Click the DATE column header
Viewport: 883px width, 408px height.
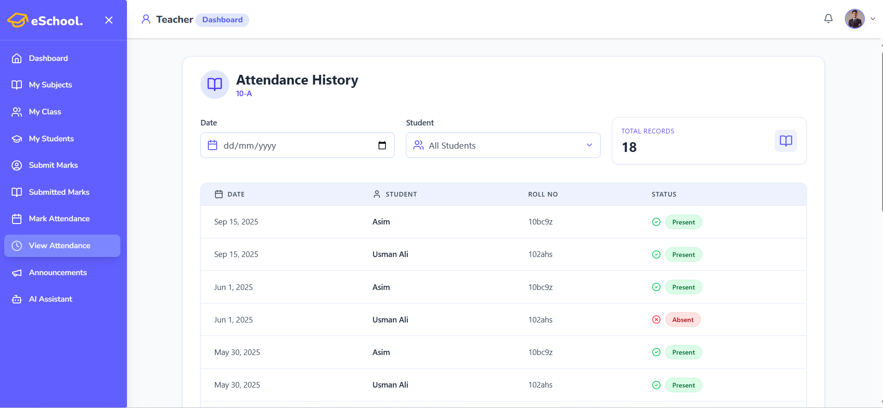(236, 194)
